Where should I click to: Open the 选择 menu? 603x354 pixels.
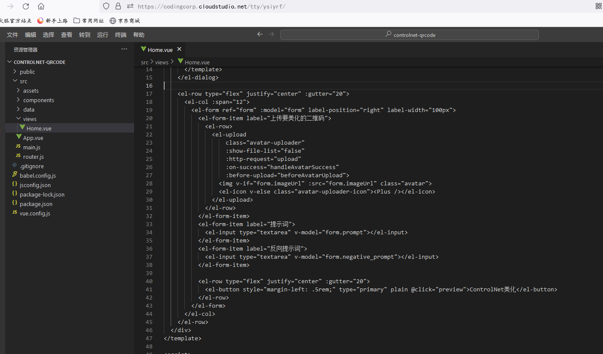click(49, 35)
